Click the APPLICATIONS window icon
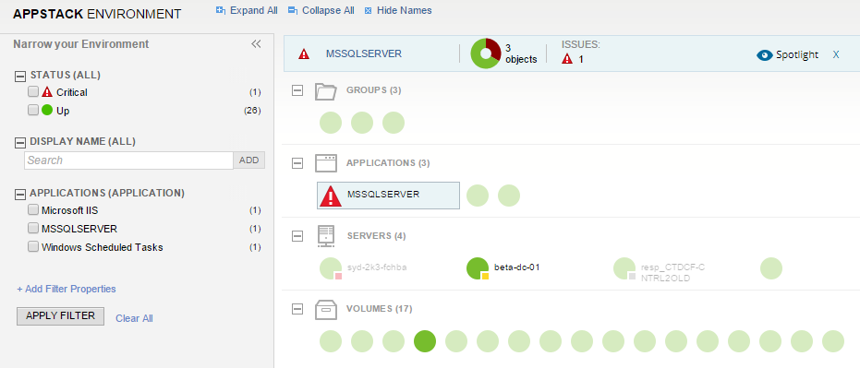Viewport: 860px width, 368px height. coord(326,163)
